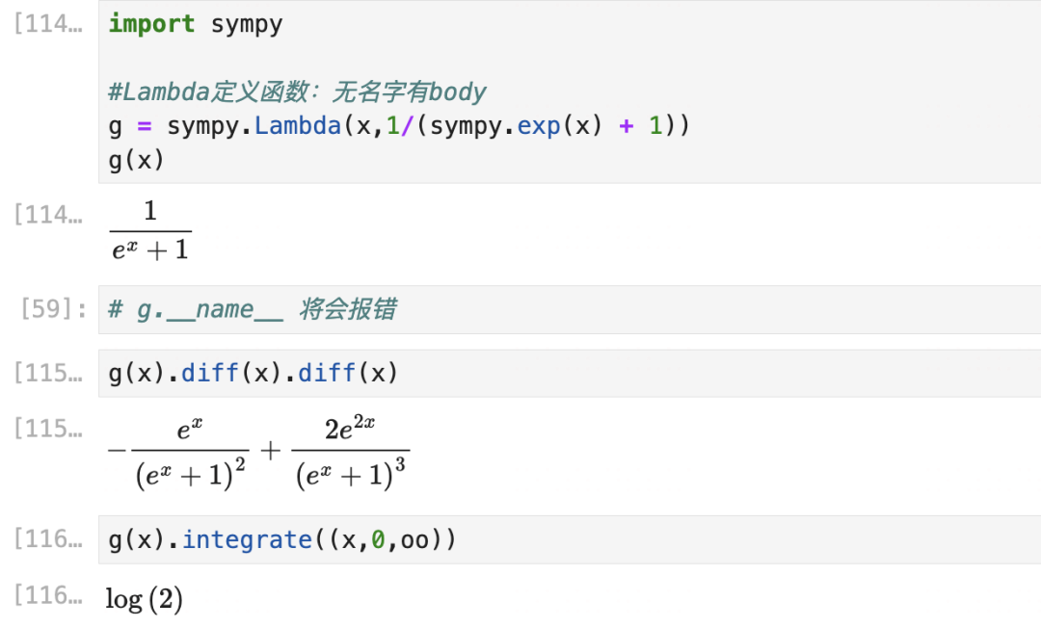Click the 'g(x)' line ending the first cell

tap(137, 160)
